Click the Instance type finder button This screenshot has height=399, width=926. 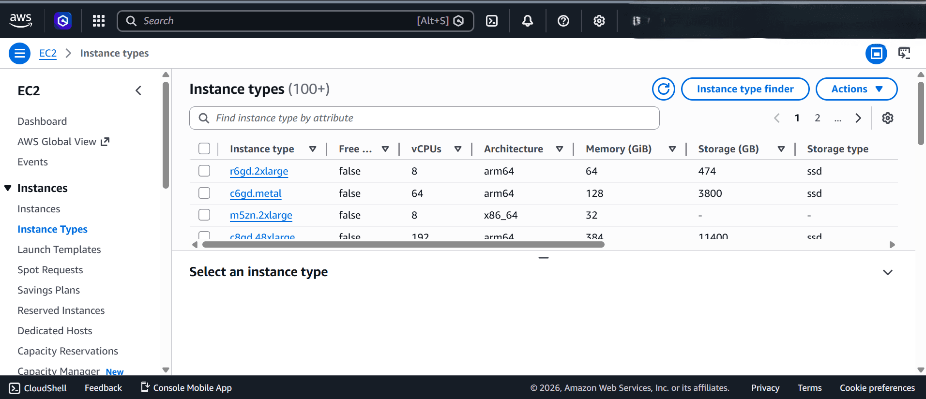745,89
